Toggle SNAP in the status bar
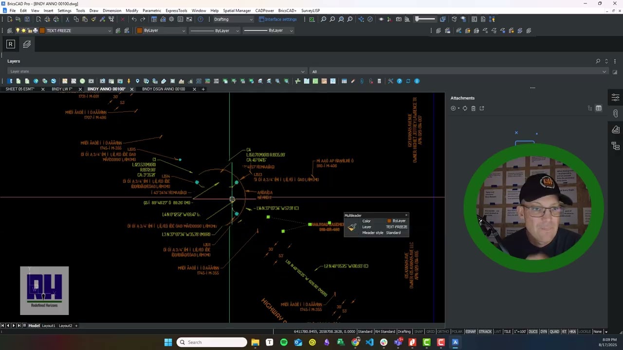 point(419,332)
